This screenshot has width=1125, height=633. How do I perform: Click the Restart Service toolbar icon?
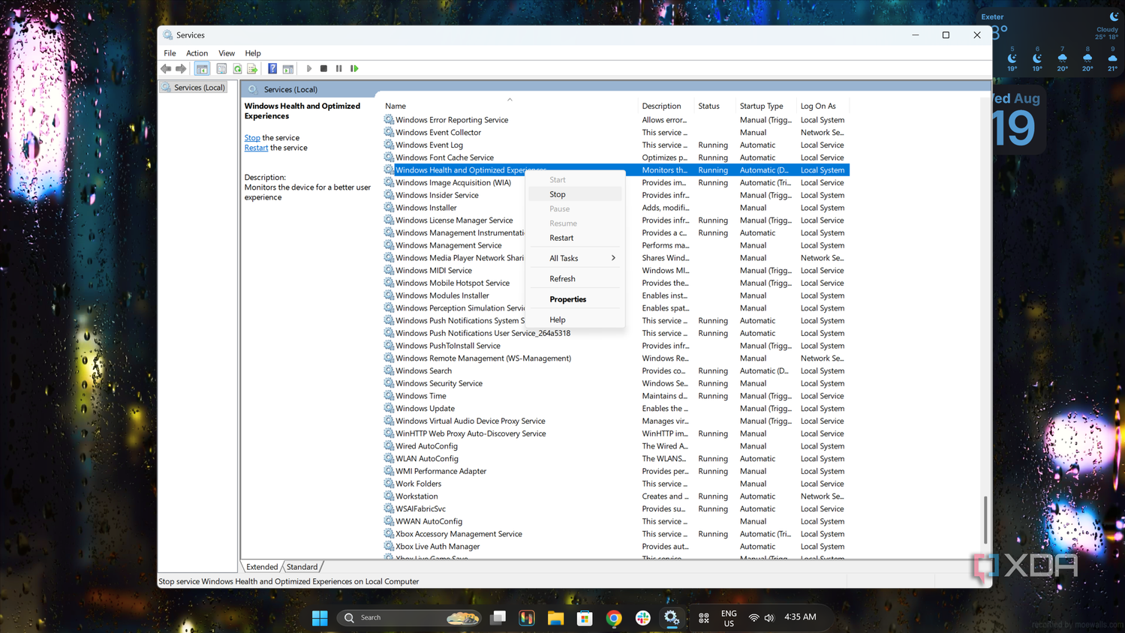pos(354,68)
